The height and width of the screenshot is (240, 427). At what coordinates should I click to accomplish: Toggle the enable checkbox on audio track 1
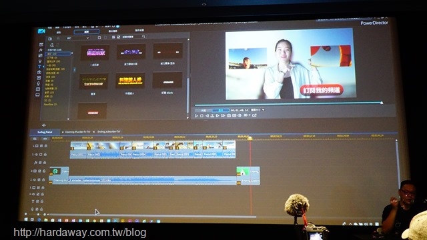click(41, 154)
